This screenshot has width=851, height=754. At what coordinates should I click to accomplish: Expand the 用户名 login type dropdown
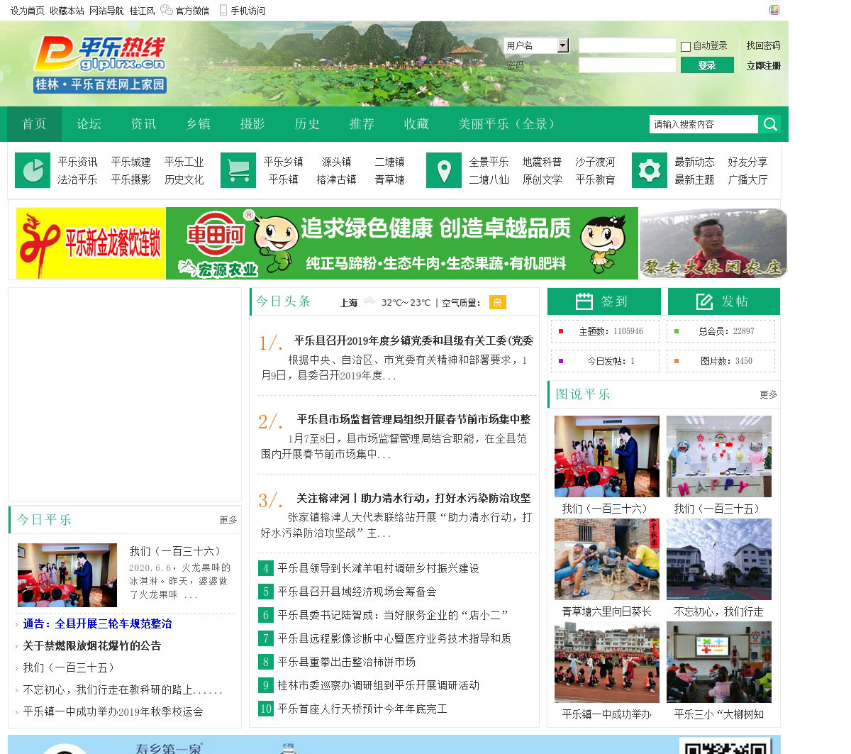pos(563,45)
